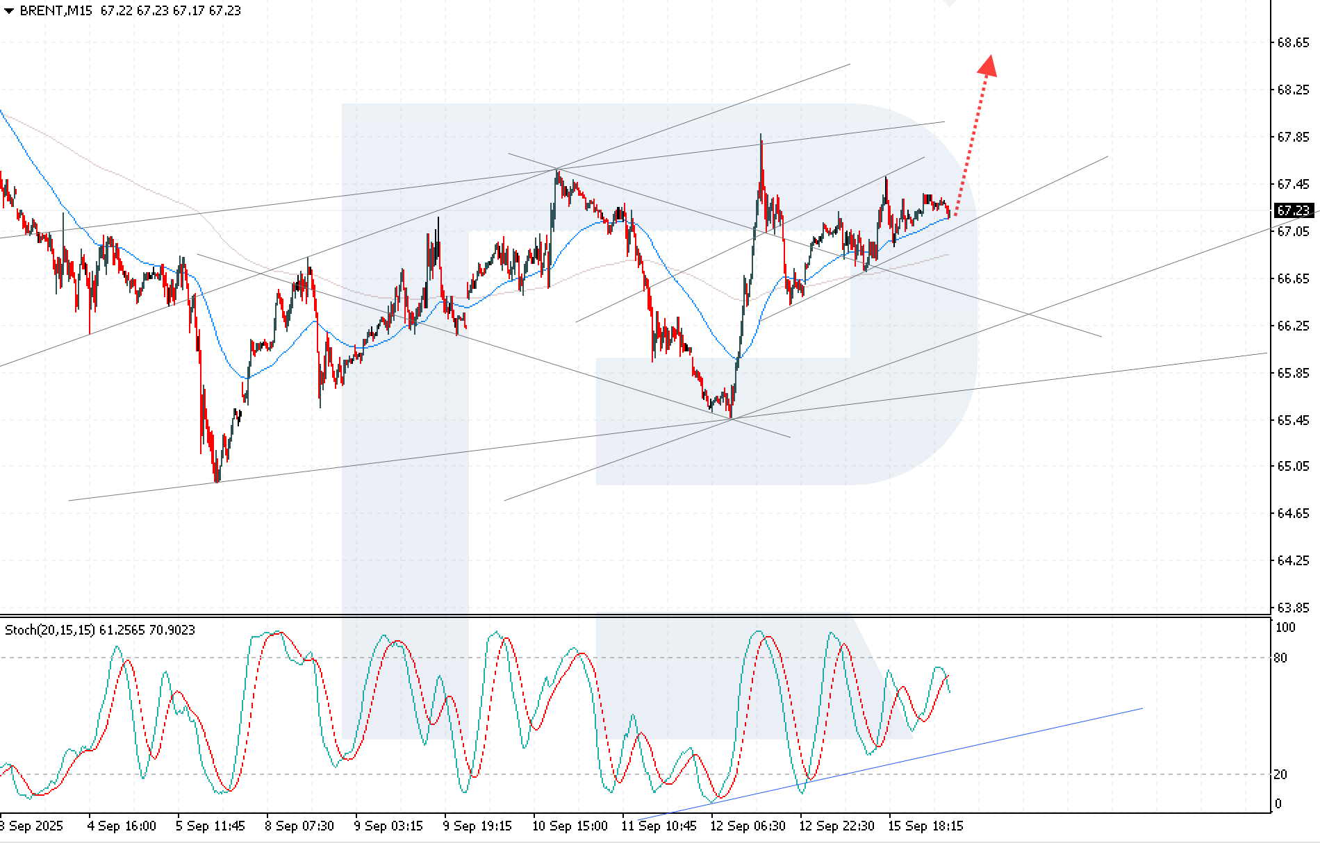Viewport: 1320px width, 843px height.
Task: Click the highlighted 67.23 current price tag
Action: tap(1294, 210)
